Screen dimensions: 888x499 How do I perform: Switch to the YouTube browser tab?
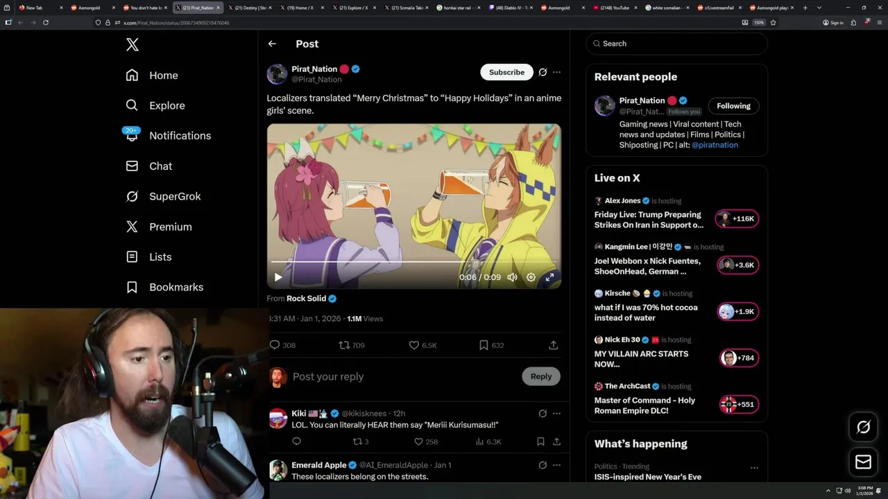(615, 8)
